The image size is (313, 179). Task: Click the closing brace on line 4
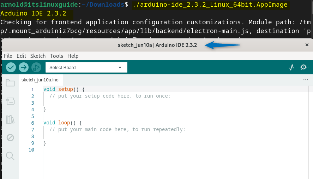pos(45,110)
